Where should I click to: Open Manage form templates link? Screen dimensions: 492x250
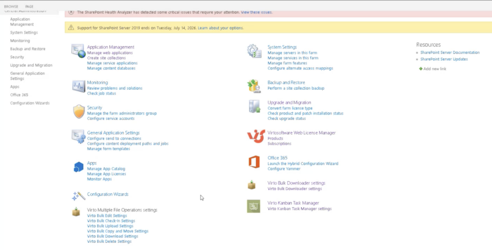click(x=109, y=149)
